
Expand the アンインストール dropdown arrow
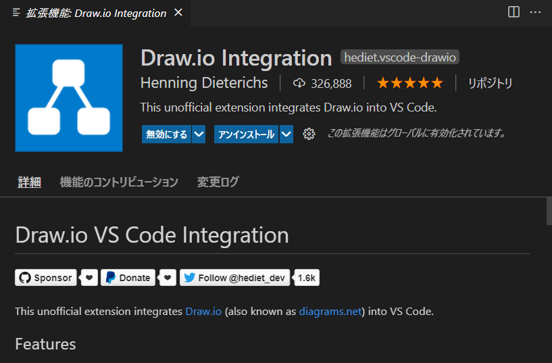pos(286,134)
